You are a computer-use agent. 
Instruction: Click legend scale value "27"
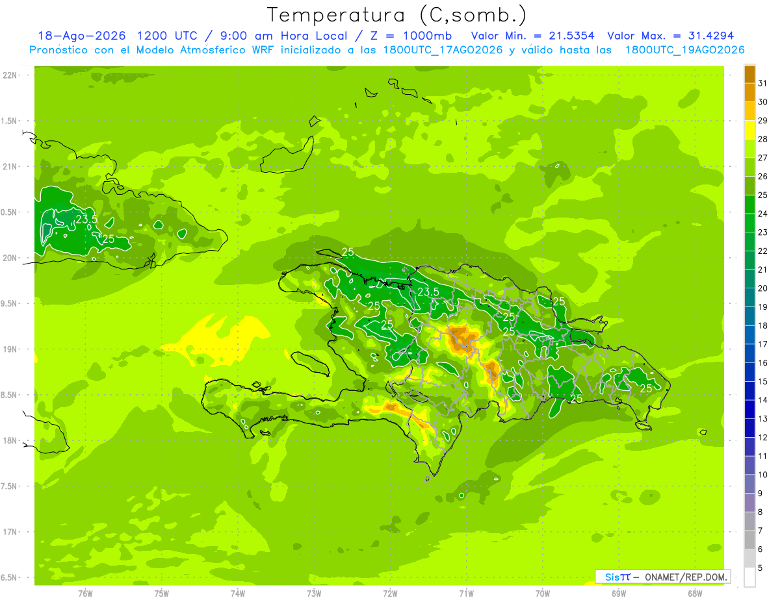click(763, 158)
